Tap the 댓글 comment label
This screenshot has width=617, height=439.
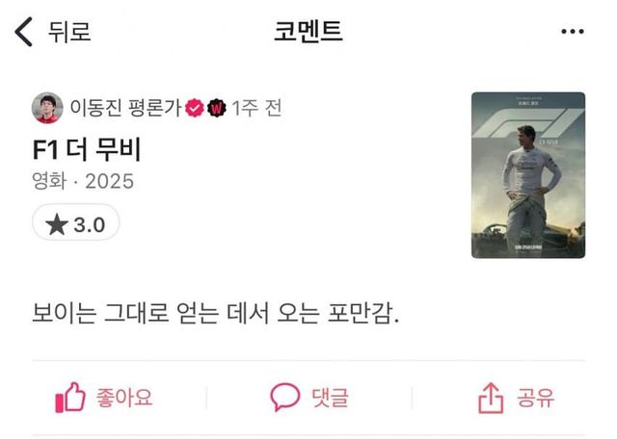[330, 398]
